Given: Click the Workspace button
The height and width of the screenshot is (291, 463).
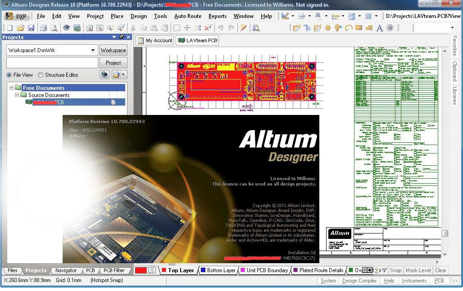Looking at the screenshot, I should point(113,50).
